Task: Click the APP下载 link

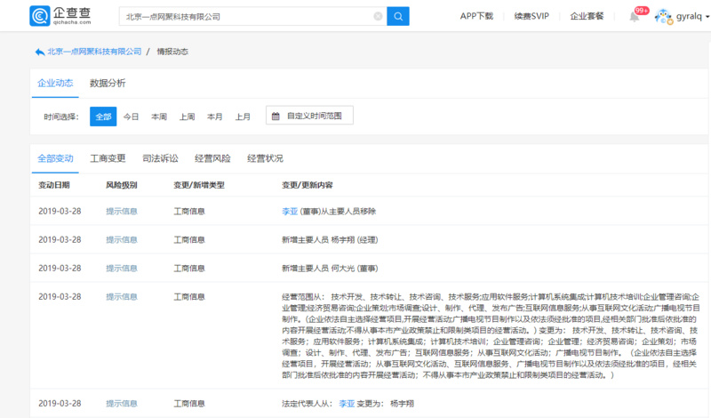Action: tap(476, 16)
